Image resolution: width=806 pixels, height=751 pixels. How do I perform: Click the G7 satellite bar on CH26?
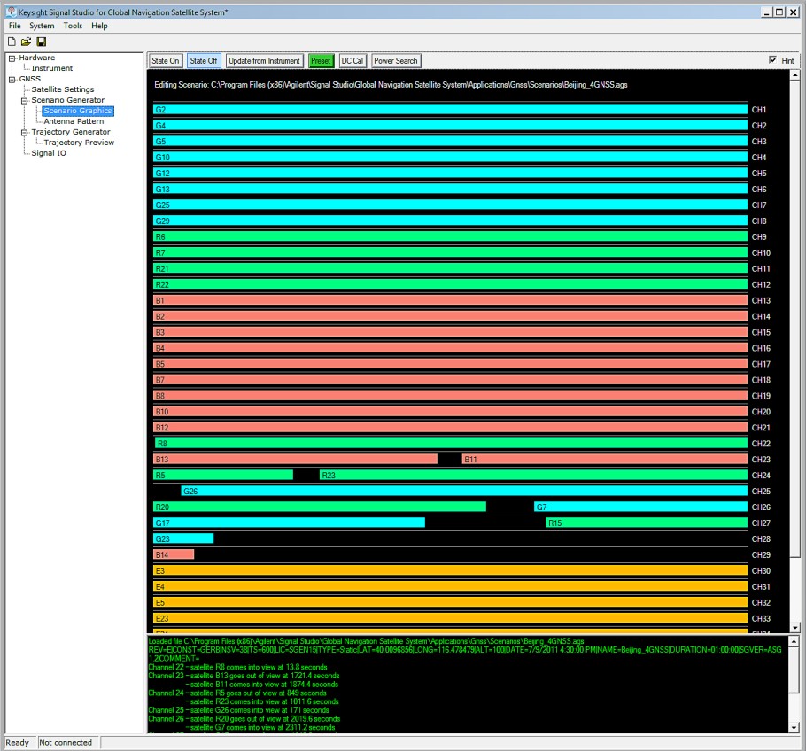[x=641, y=507]
